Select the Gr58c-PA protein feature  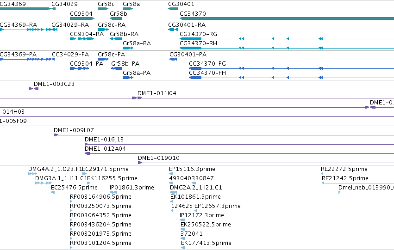103,59
